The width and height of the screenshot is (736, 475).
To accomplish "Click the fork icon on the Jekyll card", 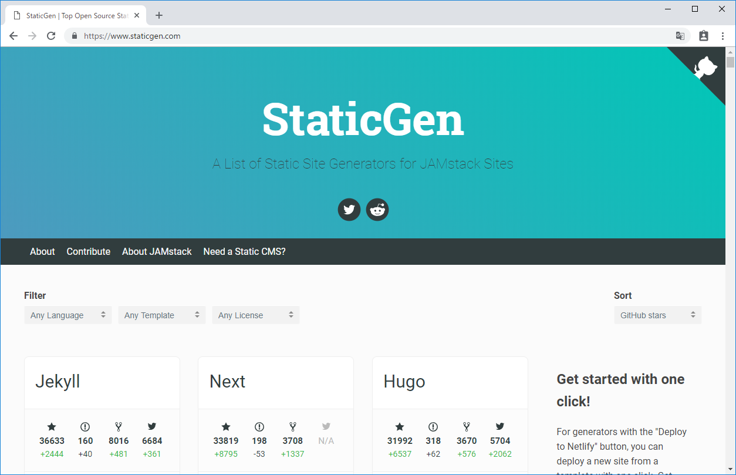I will [119, 427].
